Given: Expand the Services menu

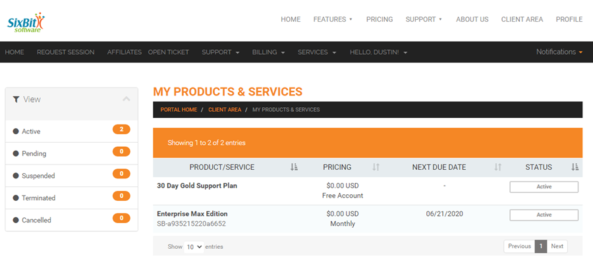Looking at the screenshot, I should (x=317, y=52).
